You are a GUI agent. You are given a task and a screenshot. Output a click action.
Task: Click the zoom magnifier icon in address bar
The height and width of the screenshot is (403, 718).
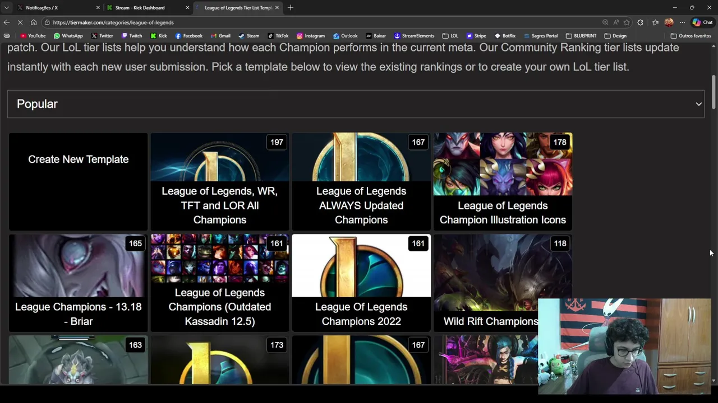click(x=605, y=22)
